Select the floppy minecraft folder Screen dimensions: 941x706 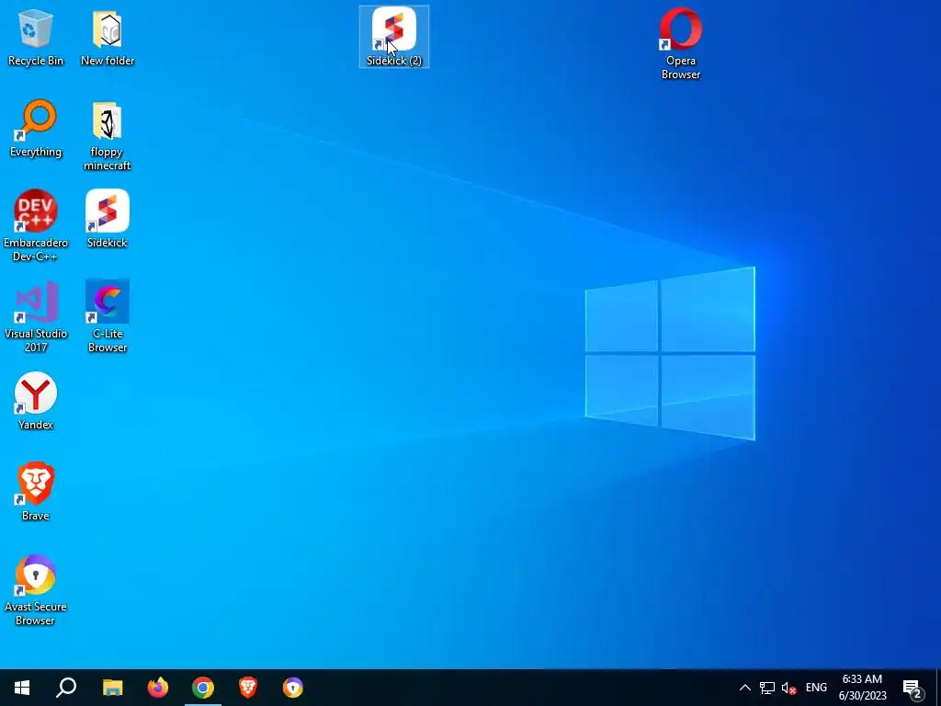point(107,136)
